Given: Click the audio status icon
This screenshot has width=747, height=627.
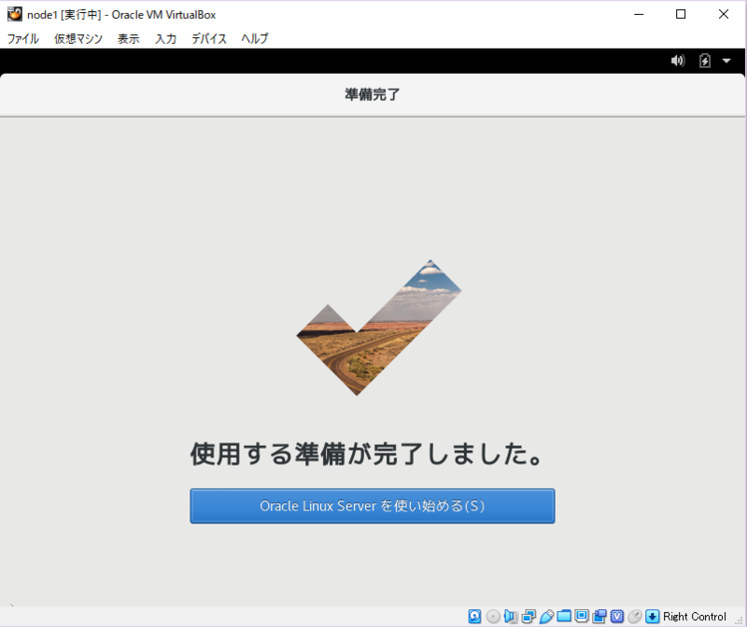Looking at the screenshot, I should [511, 617].
